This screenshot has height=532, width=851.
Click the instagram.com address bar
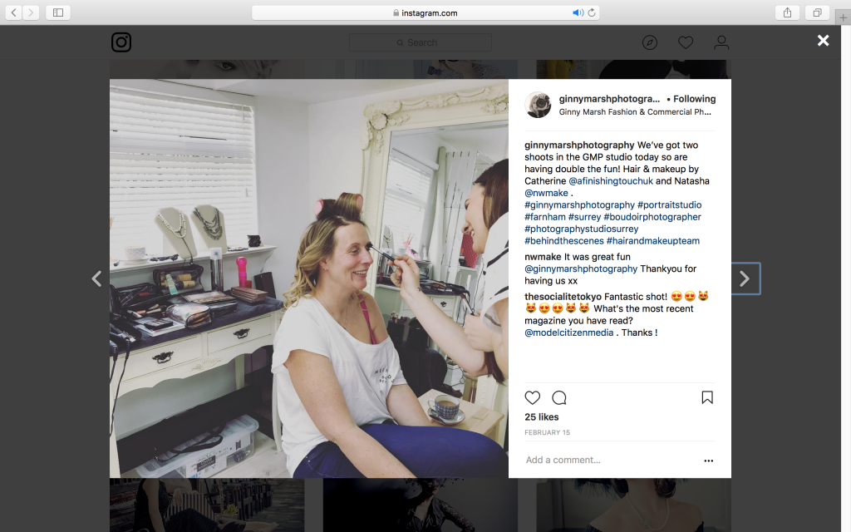tap(425, 12)
